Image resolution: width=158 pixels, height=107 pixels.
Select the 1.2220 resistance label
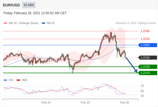click(145, 39)
